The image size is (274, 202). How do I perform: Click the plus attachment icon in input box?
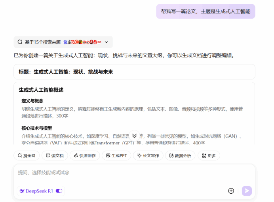(x=231, y=191)
